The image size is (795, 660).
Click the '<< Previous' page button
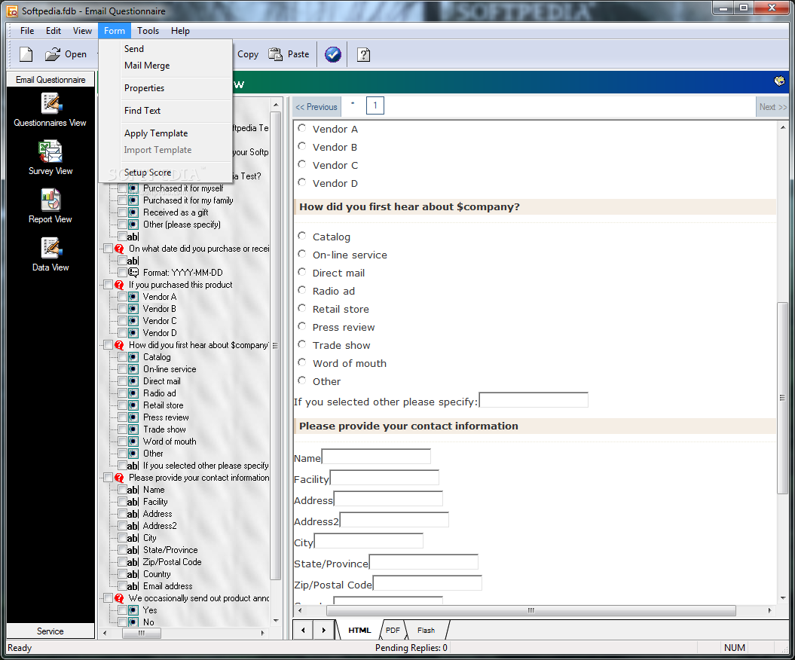coord(316,107)
